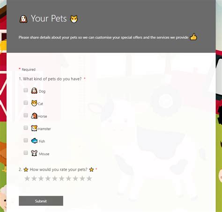Rate your pets with the first star
This screenshot has height=212, width=222.
point(27,178)
